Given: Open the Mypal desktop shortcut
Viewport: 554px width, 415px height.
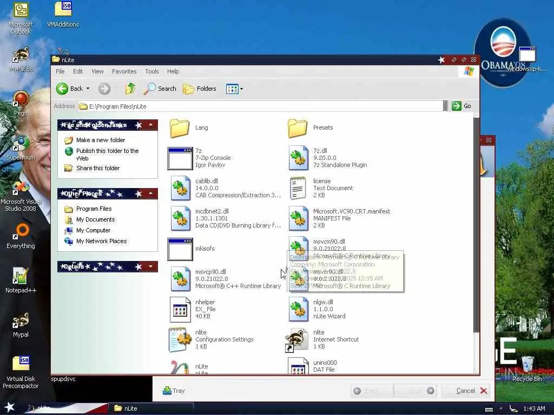Looking at the screenshot, I should click(x=21, y=325).
